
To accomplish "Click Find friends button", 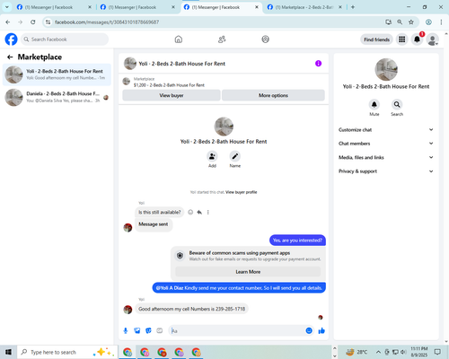I will (376, 39).
